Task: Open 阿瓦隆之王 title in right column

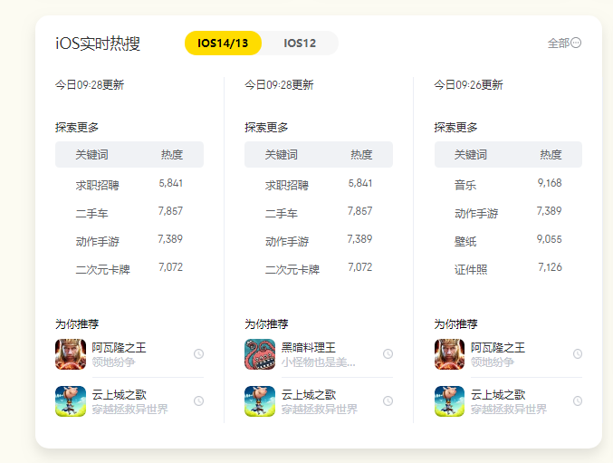Action: 498,347
